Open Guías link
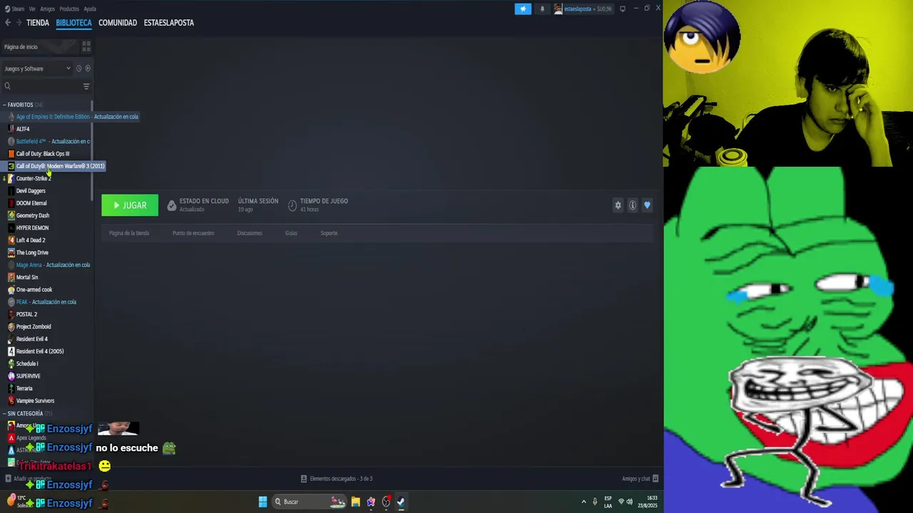The image size is (913, 513). coord(291,233)
